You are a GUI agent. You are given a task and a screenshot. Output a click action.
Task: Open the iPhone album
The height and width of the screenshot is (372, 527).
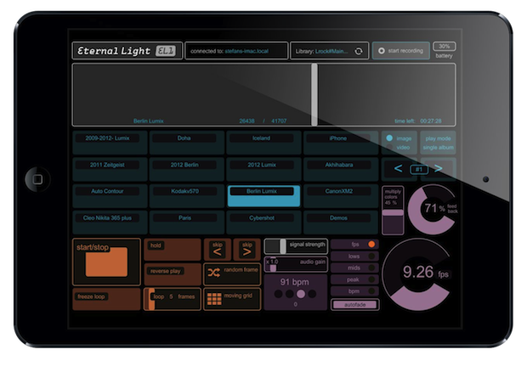341,143
